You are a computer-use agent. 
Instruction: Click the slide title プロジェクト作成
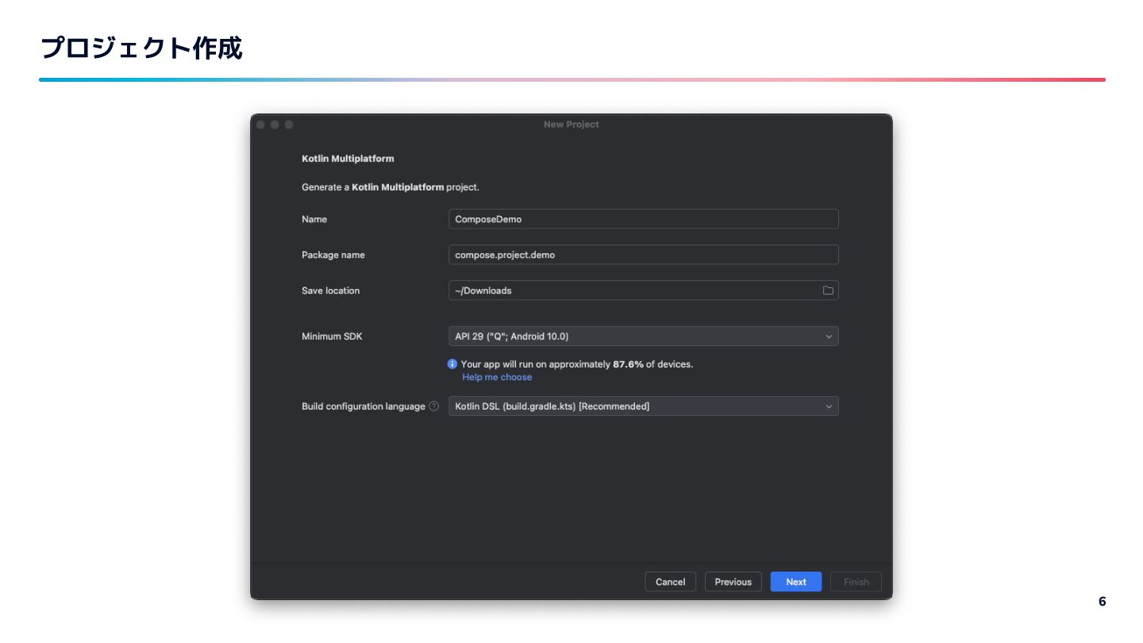pyautogui.click(x=141, y=48)
